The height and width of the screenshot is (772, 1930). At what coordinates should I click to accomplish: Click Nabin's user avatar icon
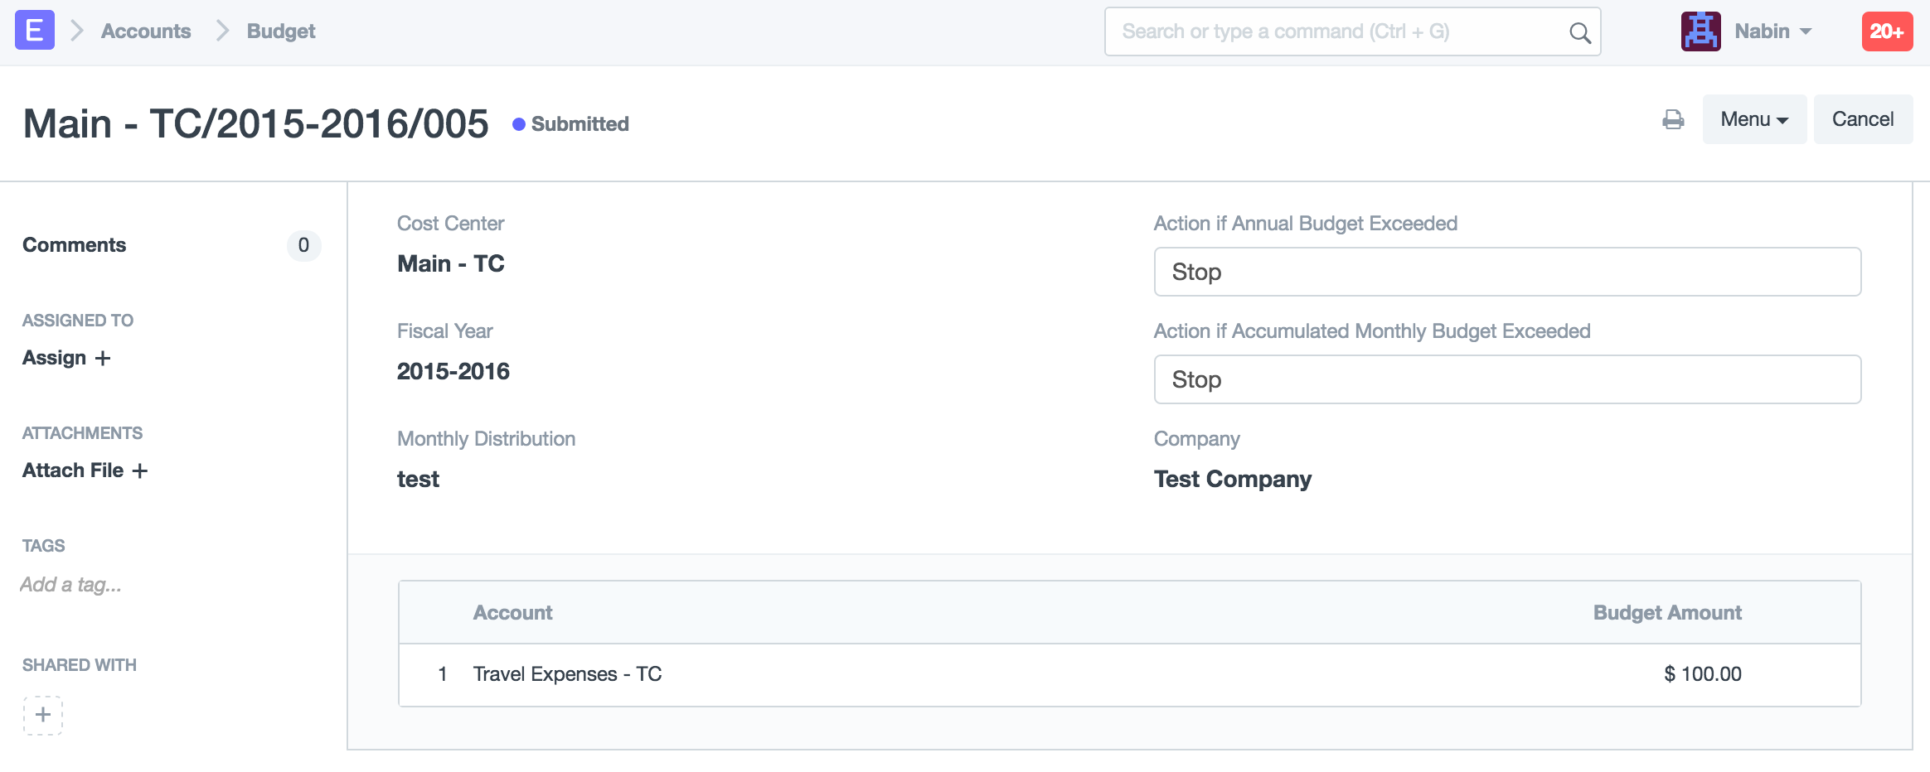tap(1700, 31)
